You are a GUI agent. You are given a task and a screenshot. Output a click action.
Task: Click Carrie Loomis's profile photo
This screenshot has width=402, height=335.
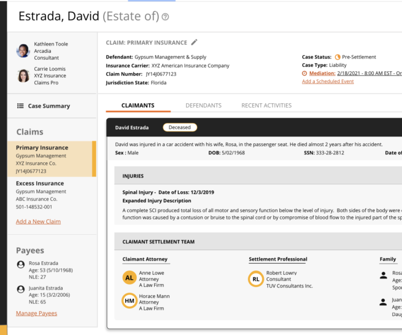tap(23, 76)
